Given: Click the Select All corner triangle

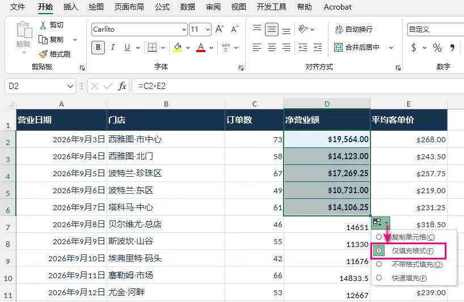Looking at the screenshot, I should 11,104.
